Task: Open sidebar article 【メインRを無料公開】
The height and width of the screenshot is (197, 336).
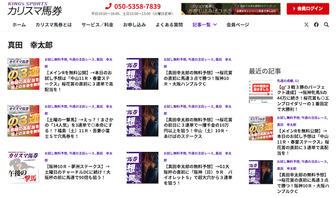Action: coord(303,142)
